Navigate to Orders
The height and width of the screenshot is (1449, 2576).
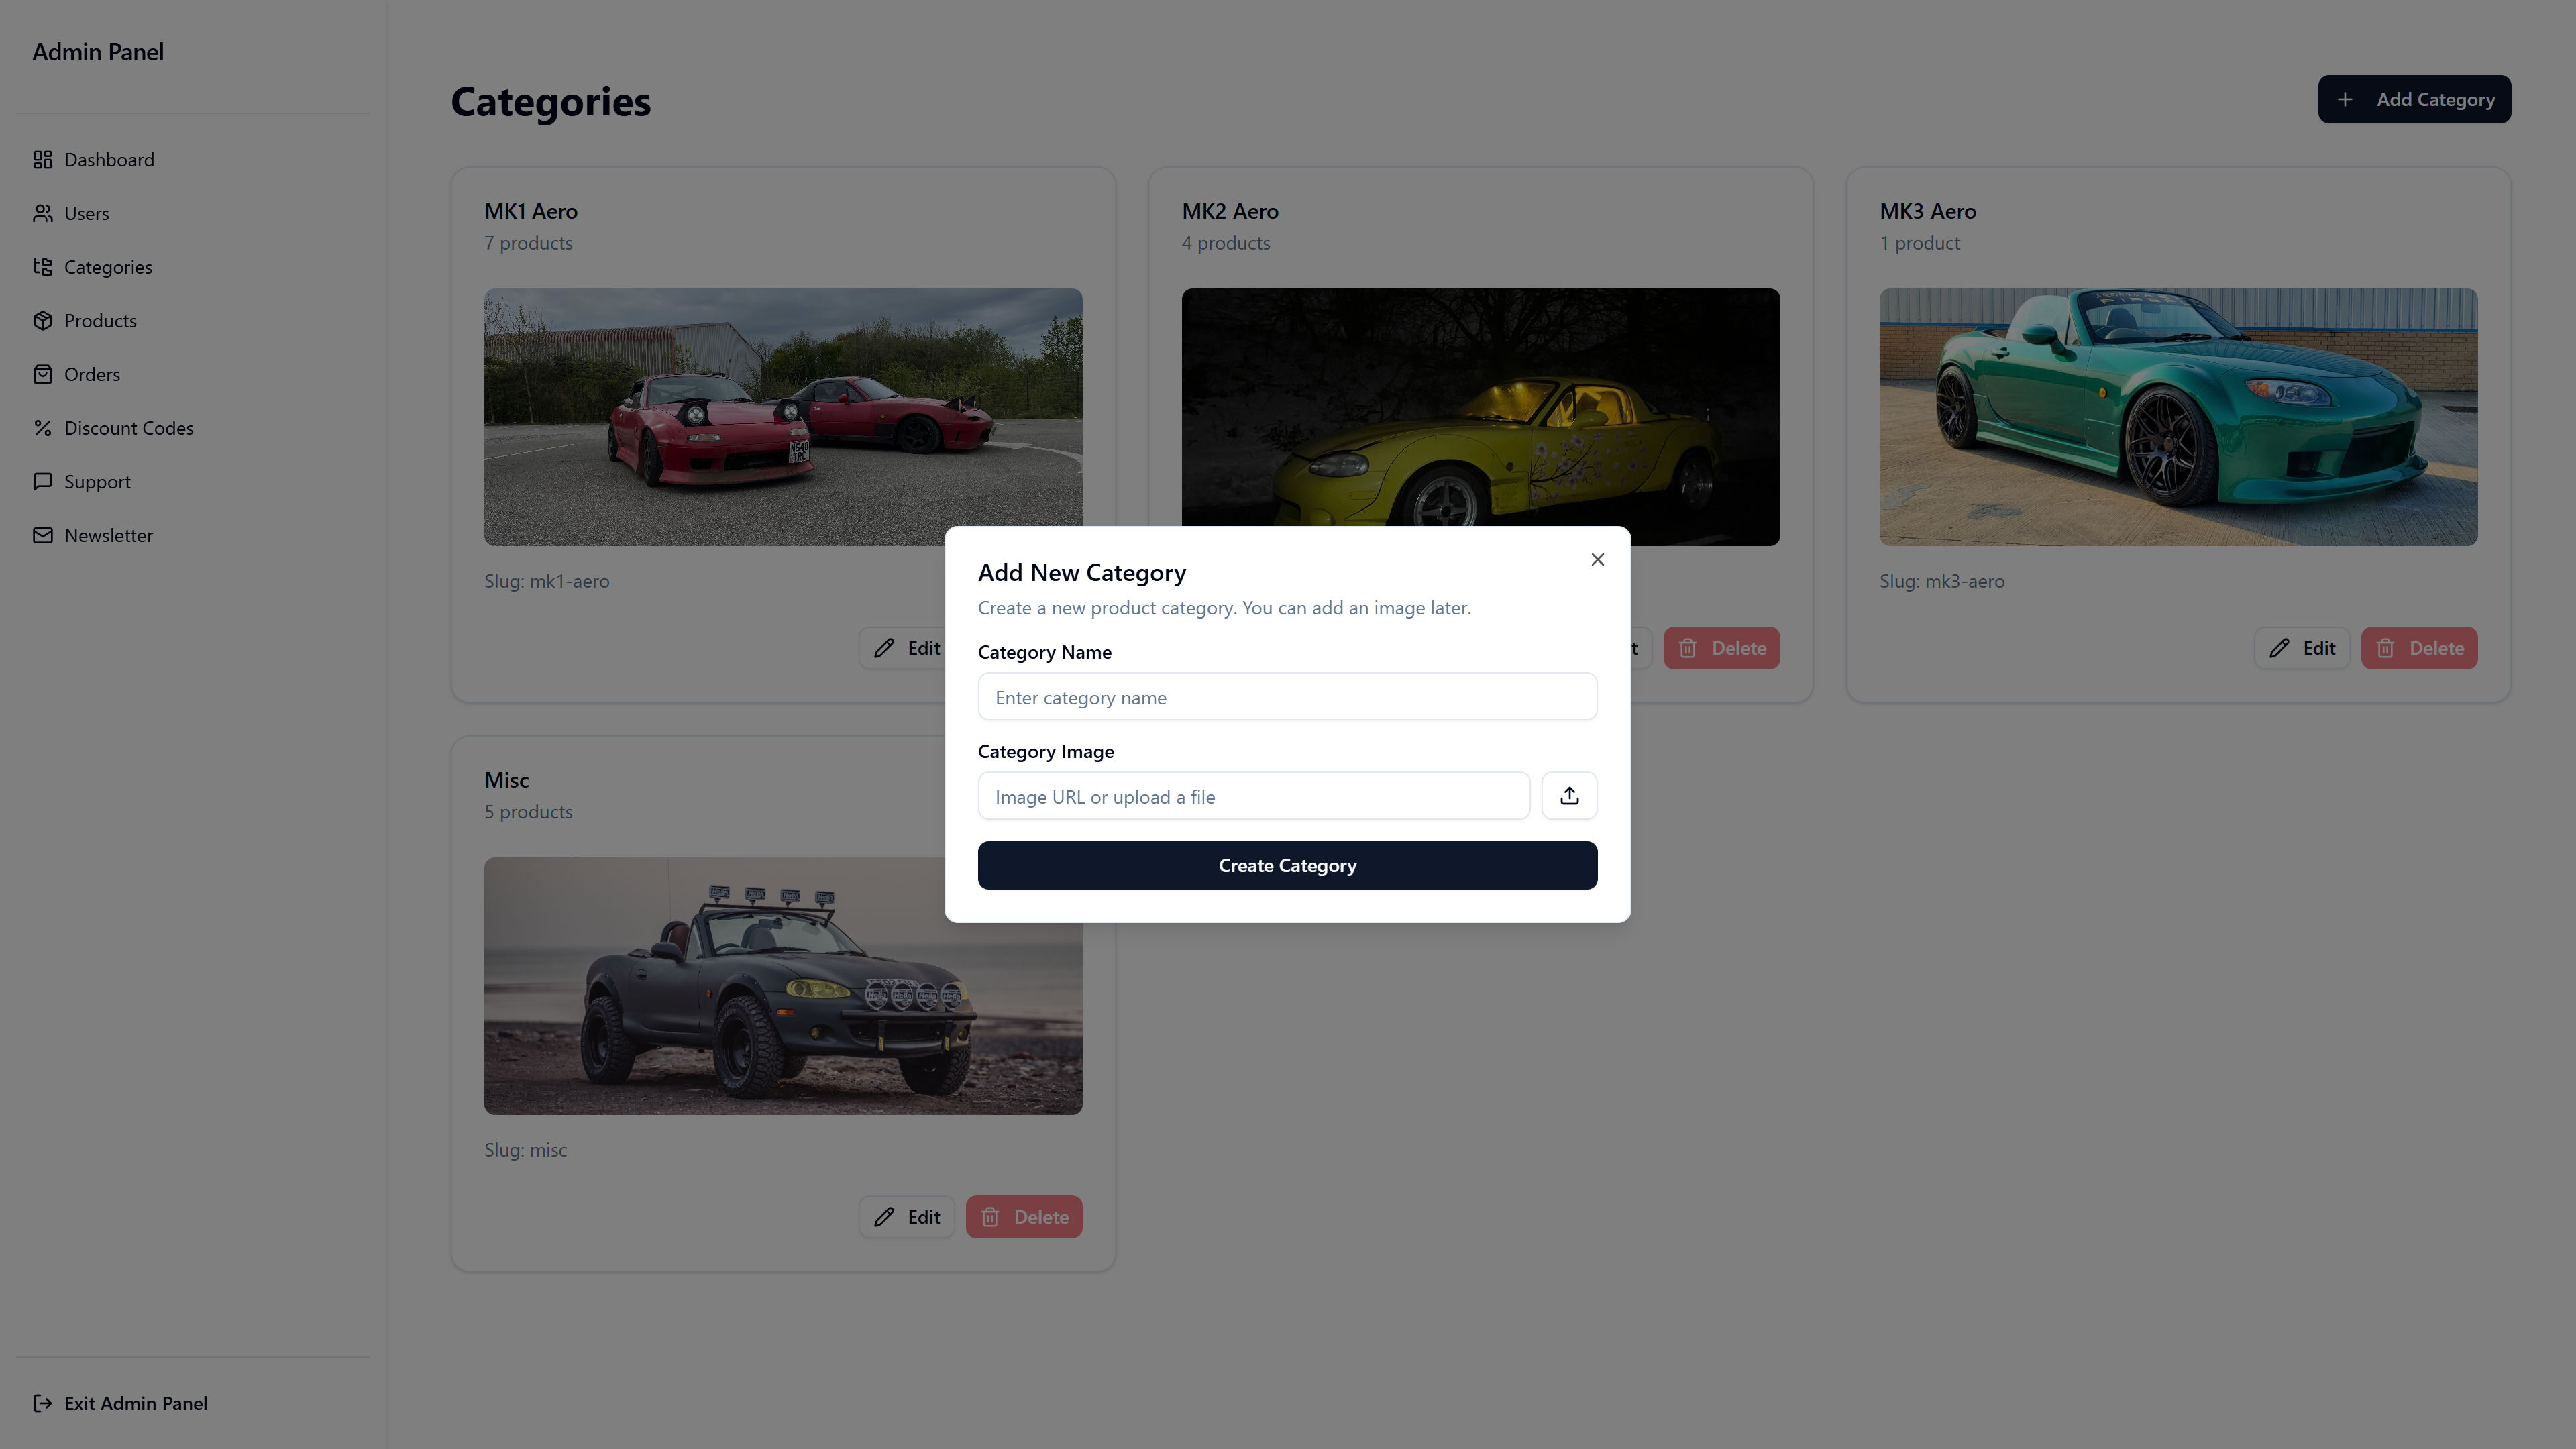[92, 374]
